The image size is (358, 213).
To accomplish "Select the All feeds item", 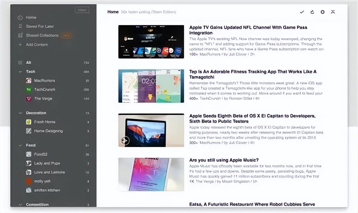I will click(x=29, y=63).
